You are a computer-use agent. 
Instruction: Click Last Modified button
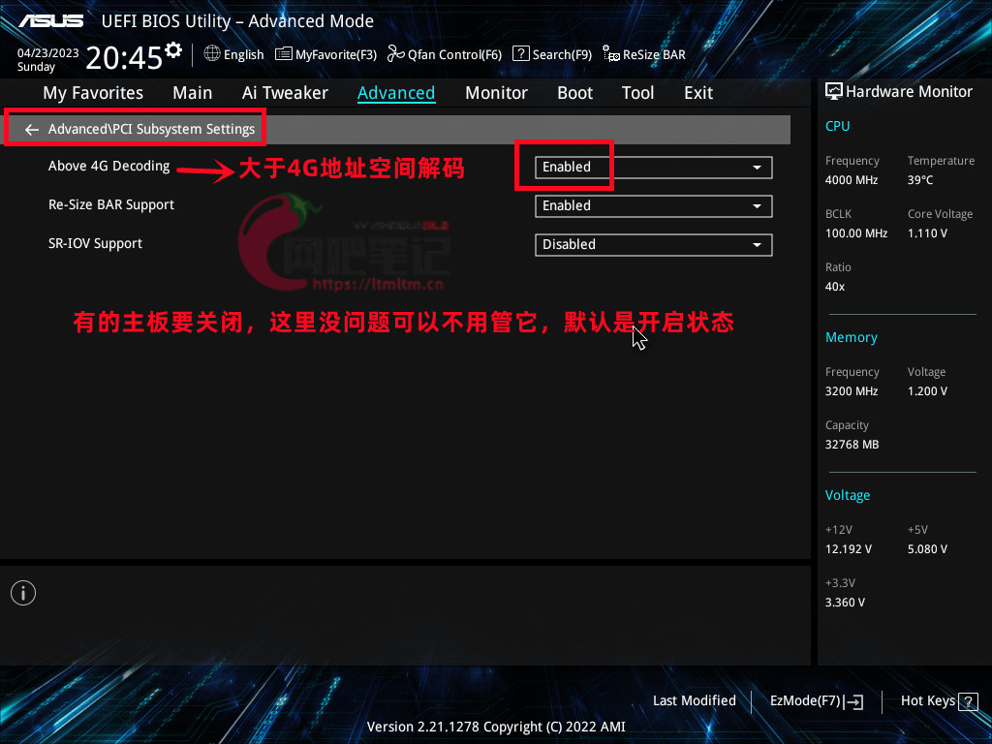[694, 700]
